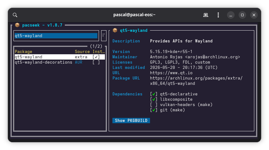The height and width of the screenshot is (150, 269).
Task: Click the Description label
Action: (x=126, y=41)
